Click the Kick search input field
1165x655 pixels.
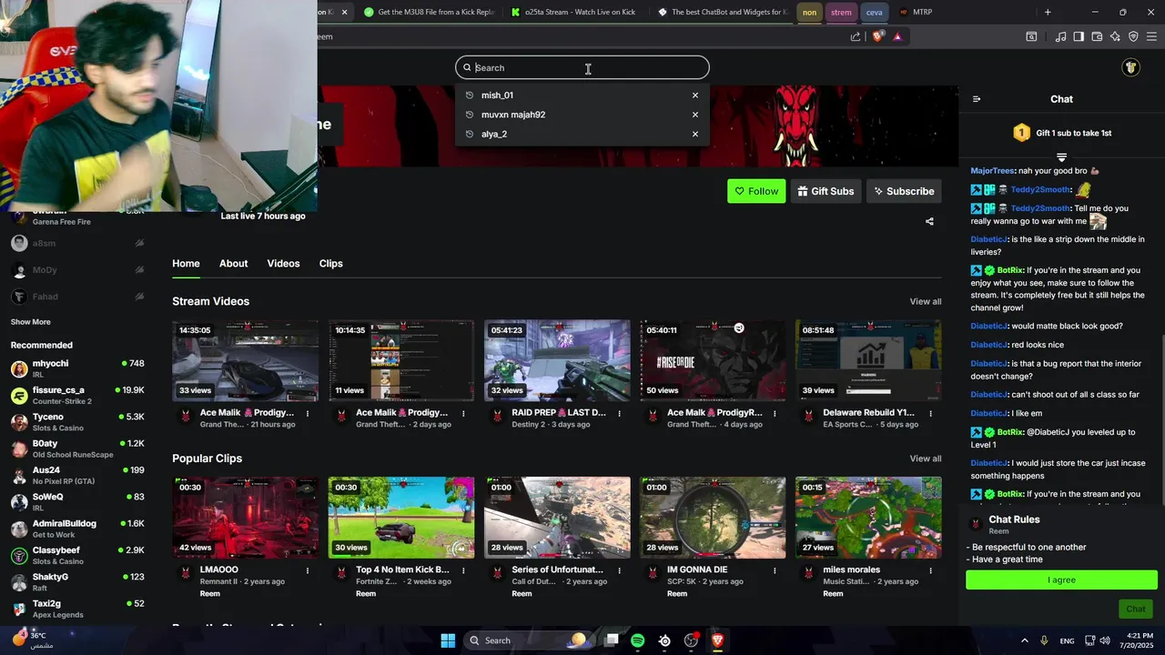582,67
